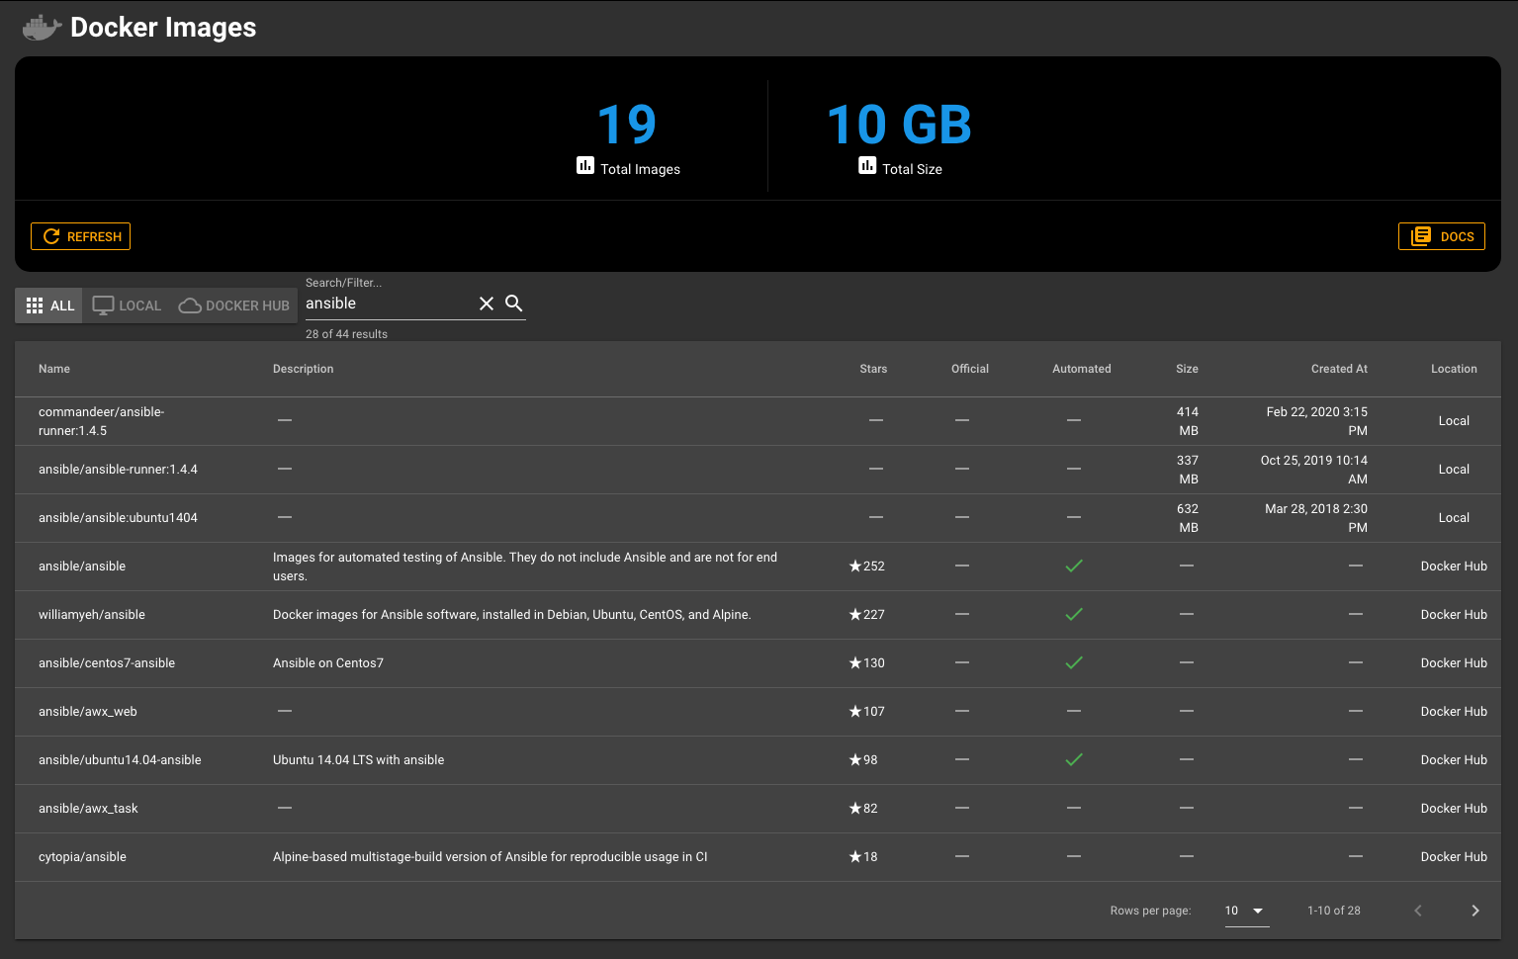Viewport: 1518px width, 959px height.
Task: Go to the next page of results
Action: click(x=1474, y=911)
